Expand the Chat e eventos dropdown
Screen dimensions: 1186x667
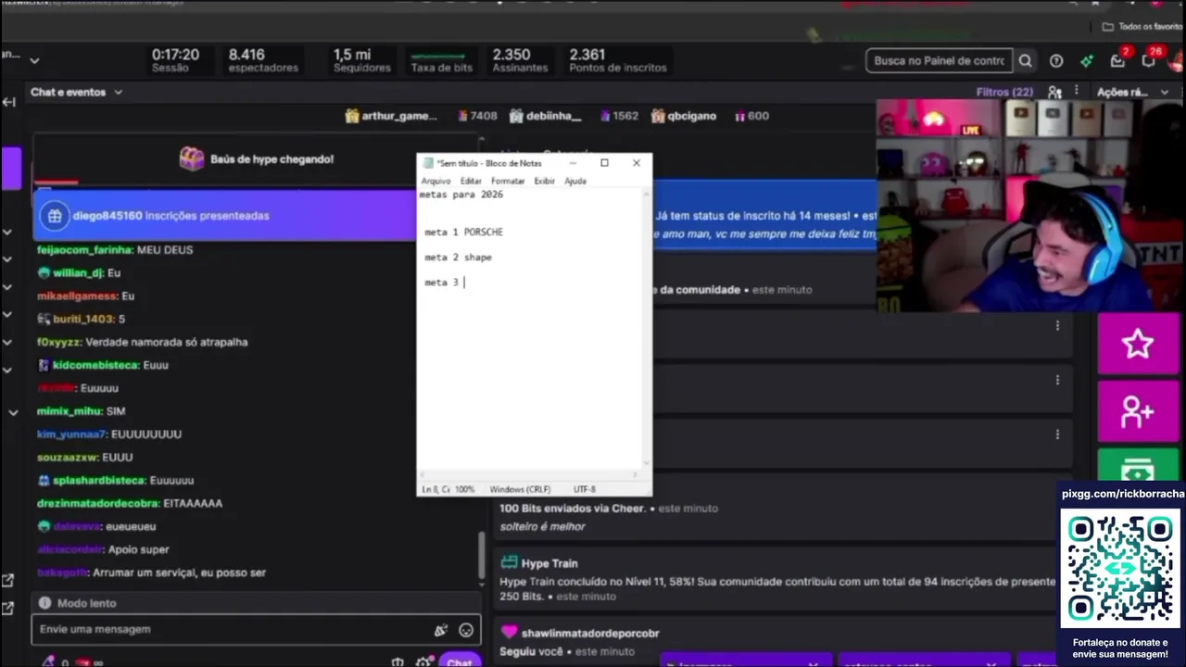118,93
